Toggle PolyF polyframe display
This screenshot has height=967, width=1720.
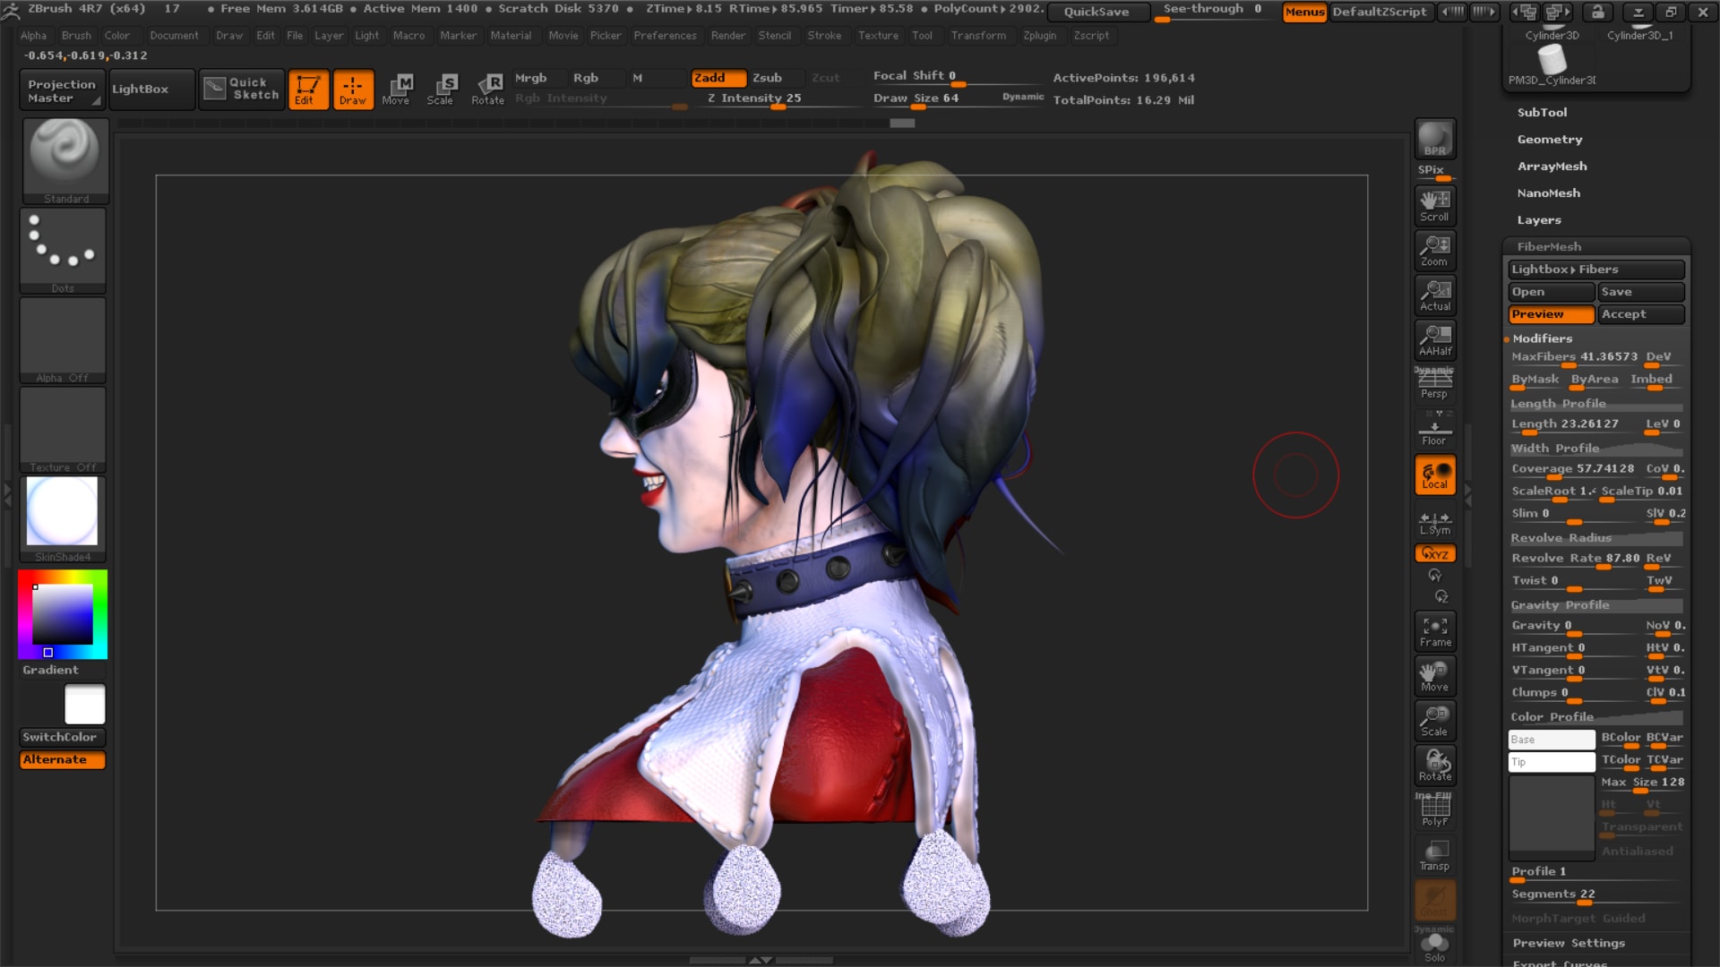pos(1434,810)
